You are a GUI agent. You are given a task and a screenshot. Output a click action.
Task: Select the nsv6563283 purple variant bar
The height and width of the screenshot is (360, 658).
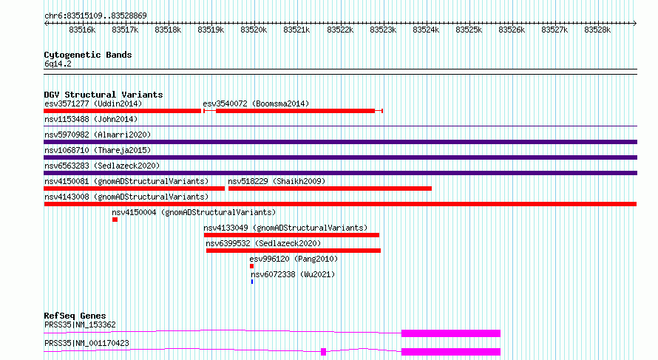point(340,173)
